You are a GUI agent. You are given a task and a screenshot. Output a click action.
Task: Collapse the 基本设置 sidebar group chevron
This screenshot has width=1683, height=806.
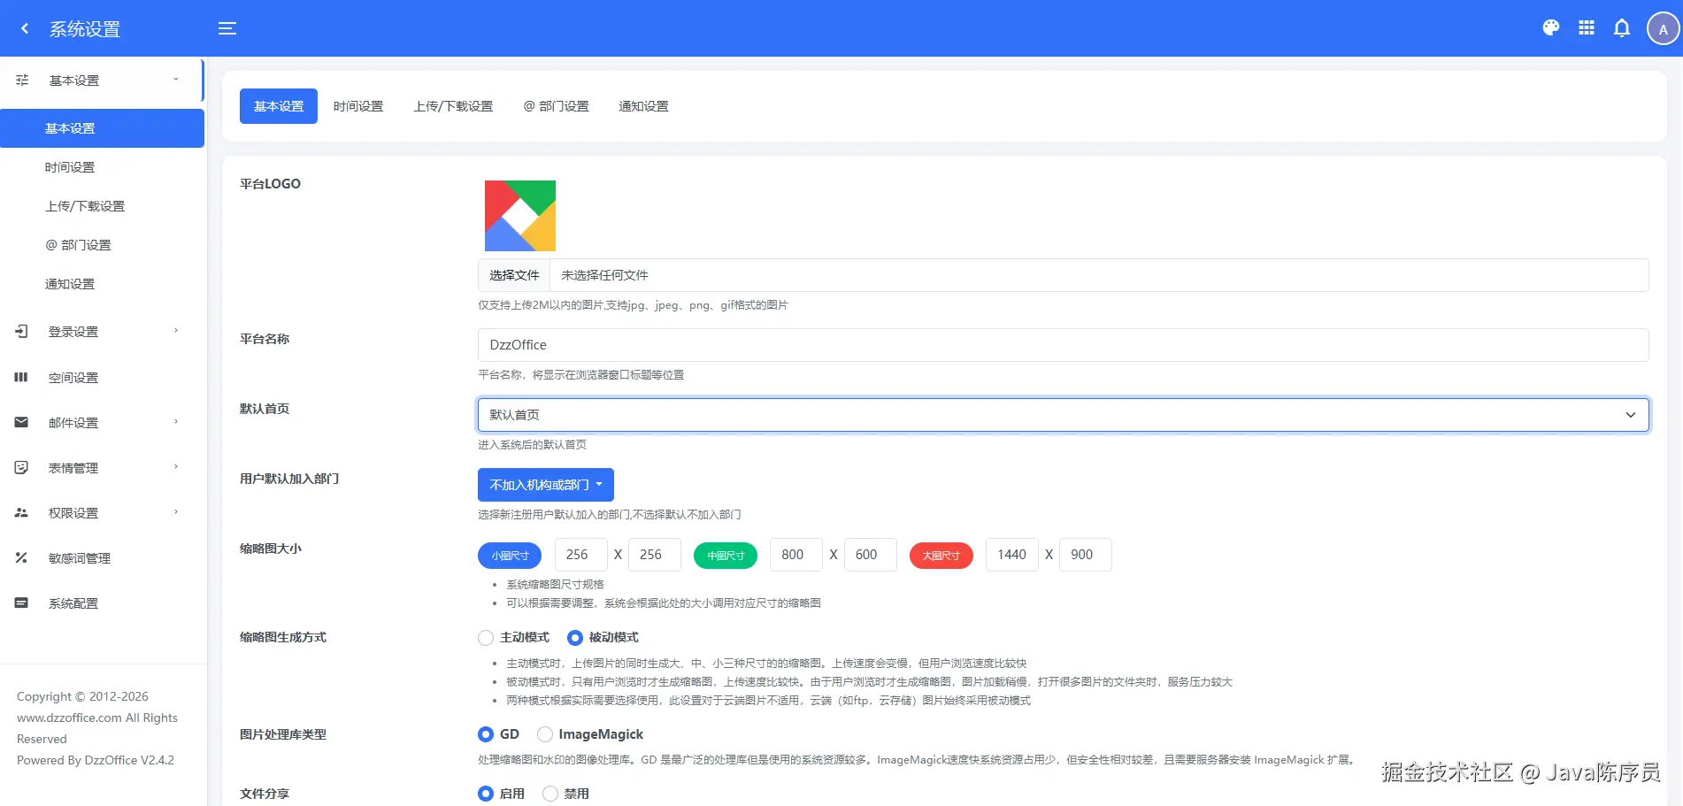[176, 80]
